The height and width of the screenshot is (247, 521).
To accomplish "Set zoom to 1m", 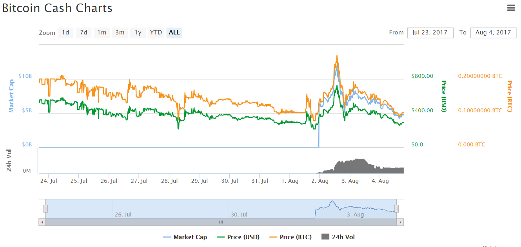I will [102, 32].
